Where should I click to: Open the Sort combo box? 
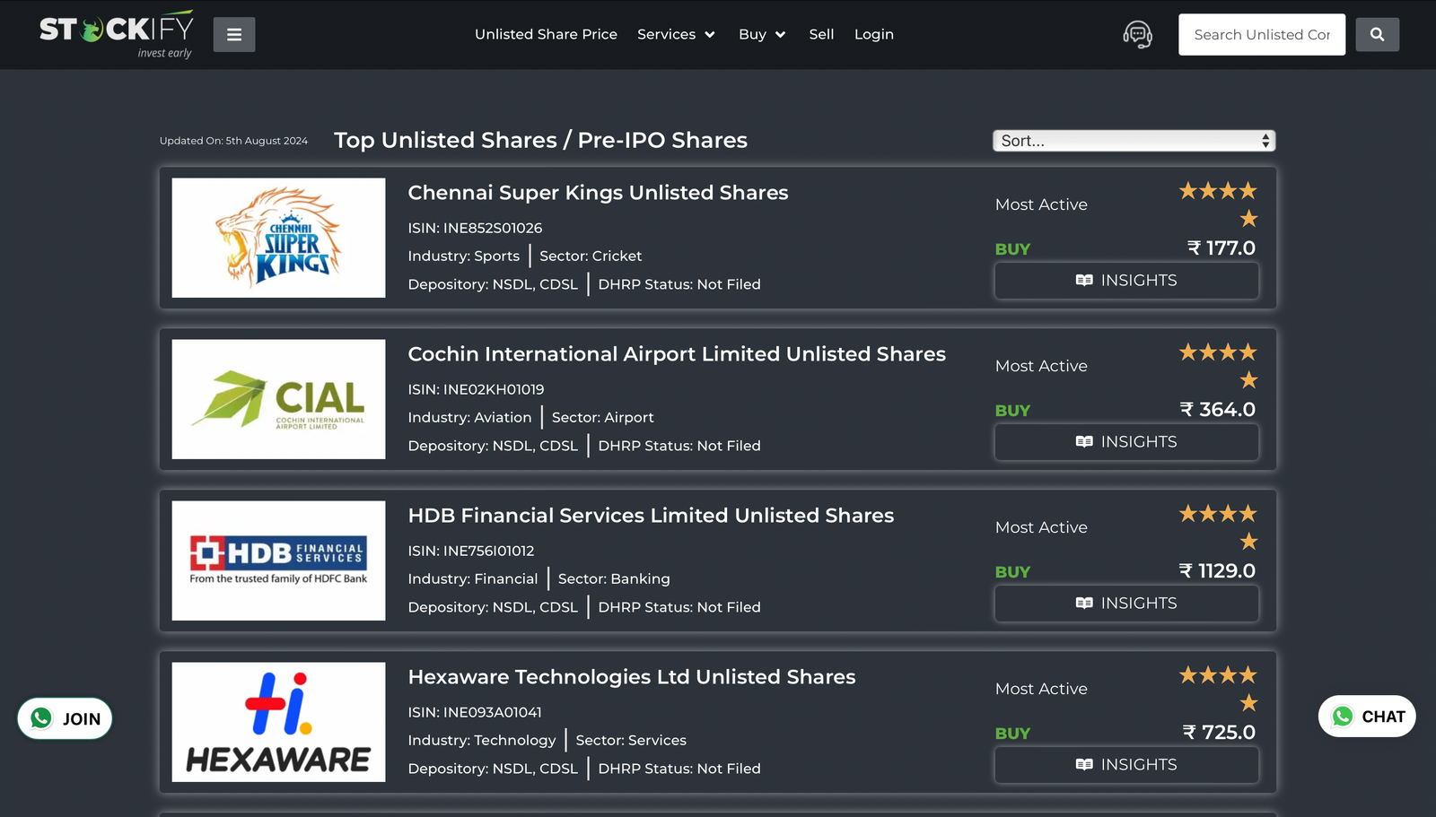(1134, 141)
